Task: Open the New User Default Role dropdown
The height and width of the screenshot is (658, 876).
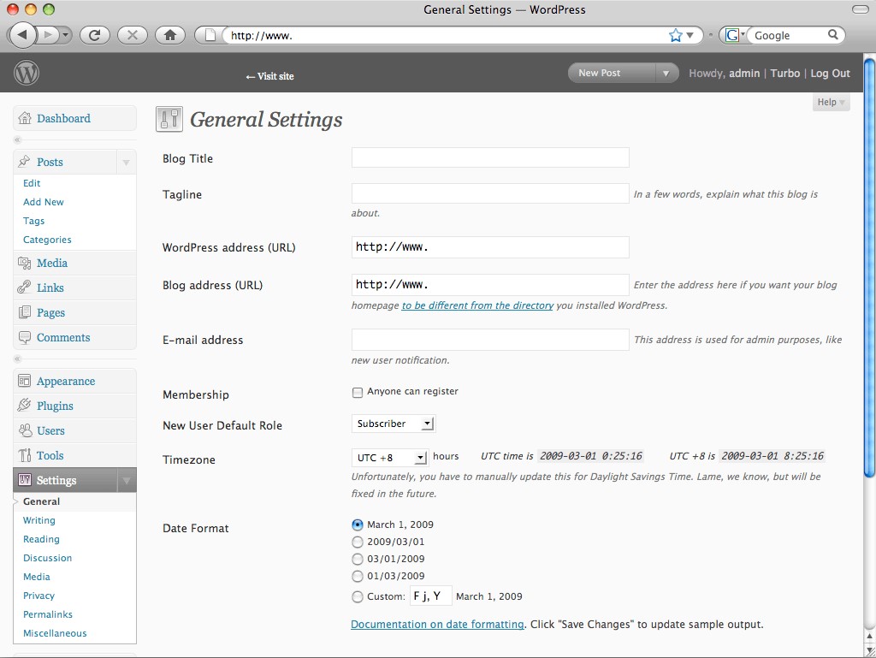Action: coord(394,424)
